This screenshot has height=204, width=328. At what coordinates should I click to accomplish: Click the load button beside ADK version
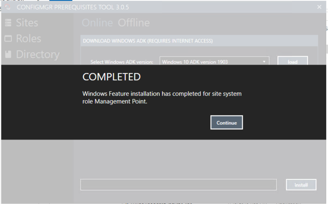(x=293, y=62)
